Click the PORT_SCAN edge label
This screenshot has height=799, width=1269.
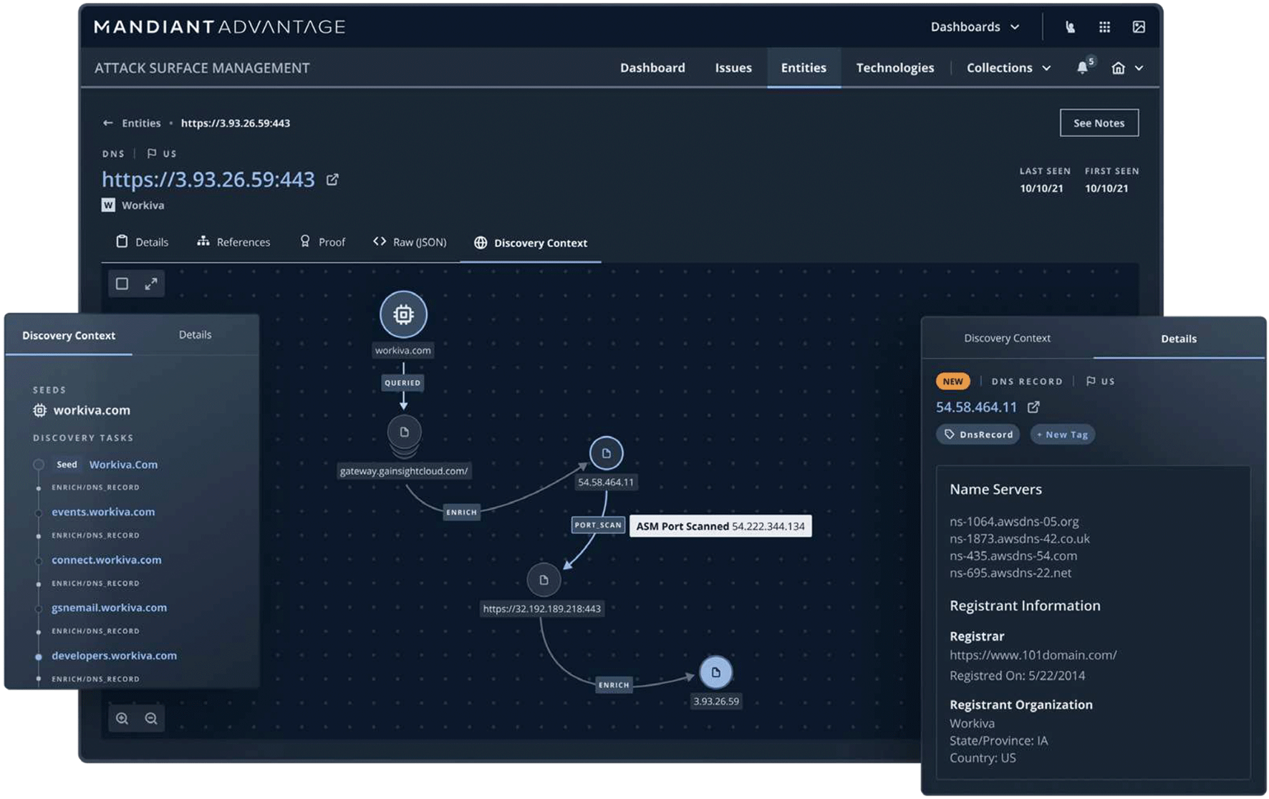click(x=598, y=525)
